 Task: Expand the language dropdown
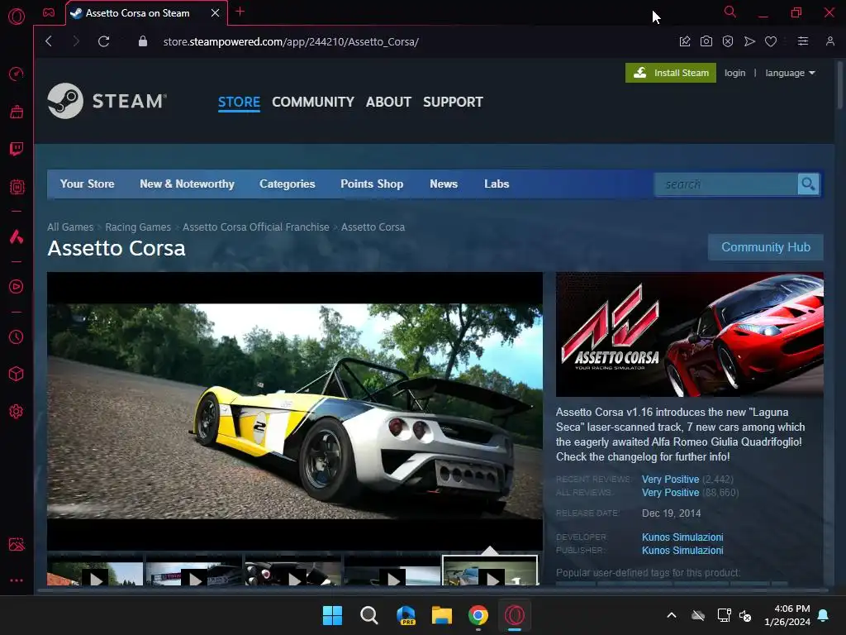[x=791, y=73]
